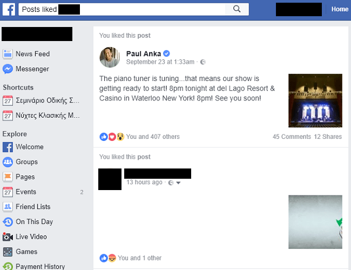View the 12 Shares link
The image size is (351, 270).
coord(328,137)
